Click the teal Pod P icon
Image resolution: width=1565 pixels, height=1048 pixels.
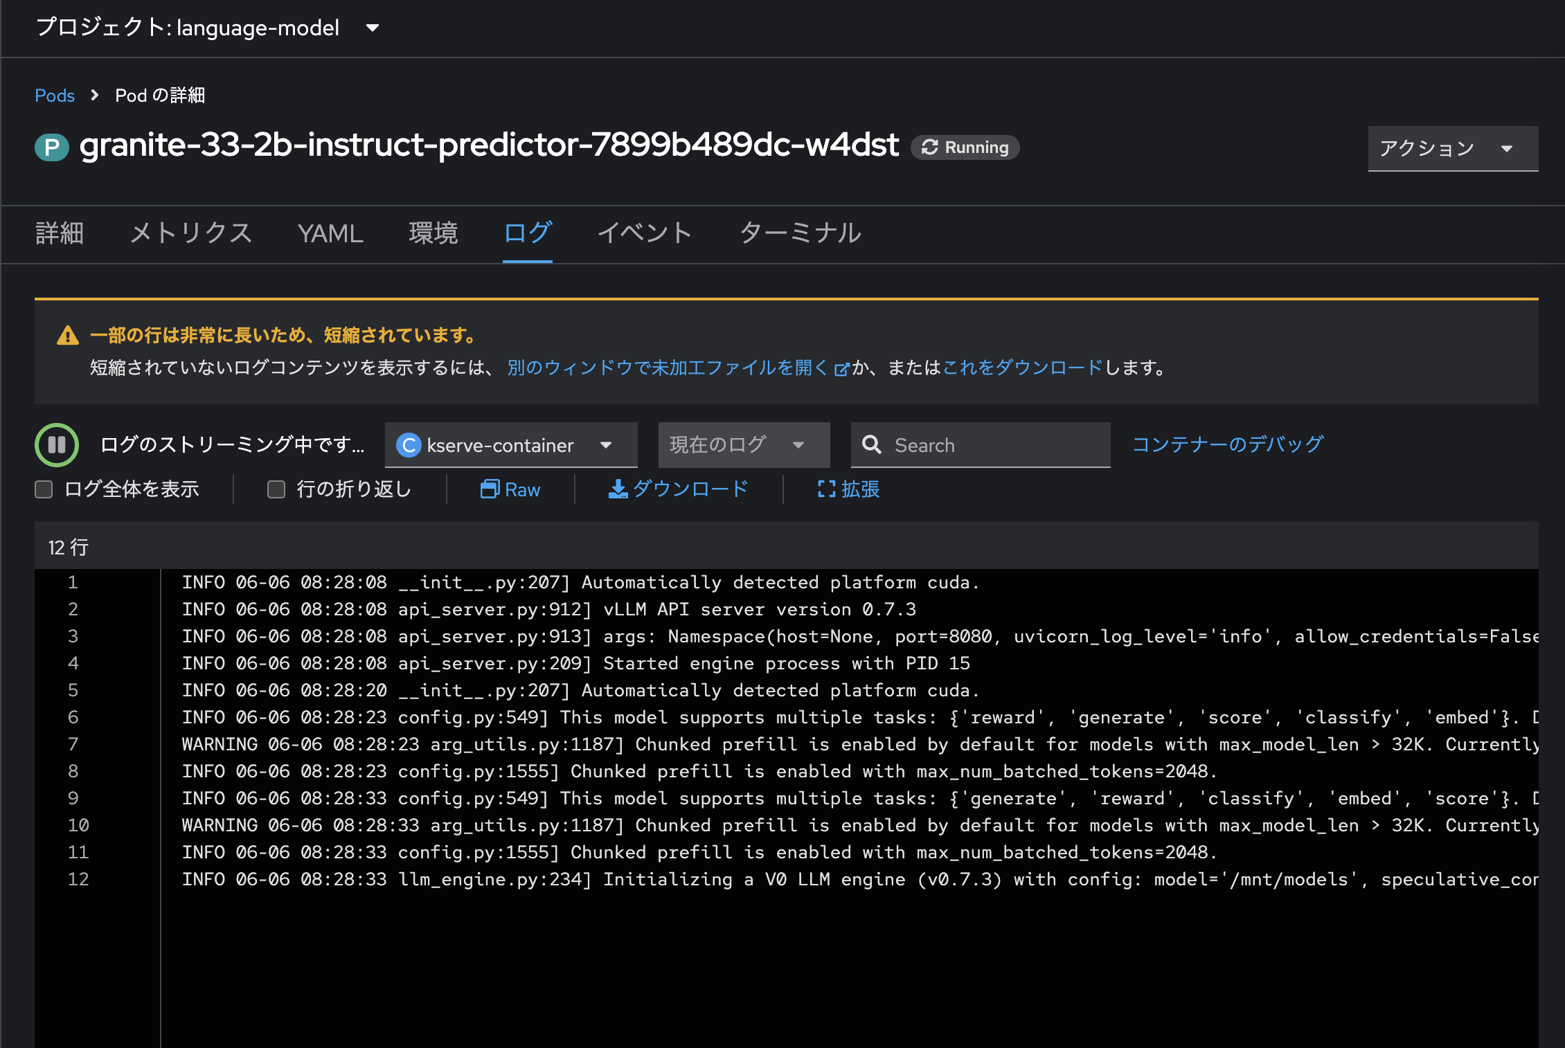(x=52, y=147)
